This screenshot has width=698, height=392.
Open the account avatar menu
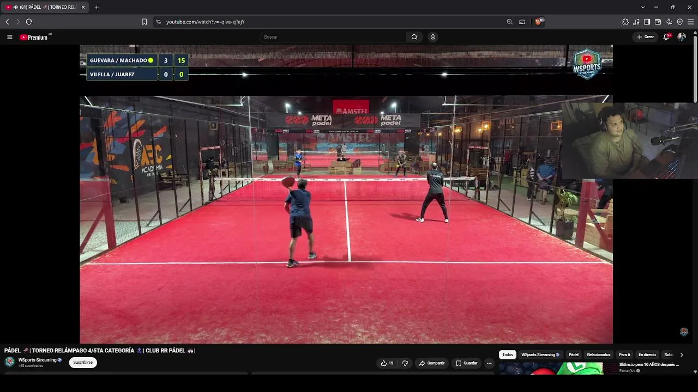[682, 37]
